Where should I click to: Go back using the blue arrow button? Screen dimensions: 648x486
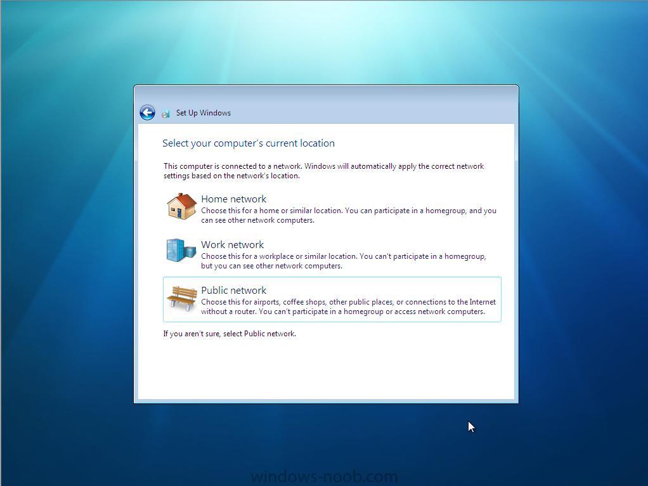147,112
